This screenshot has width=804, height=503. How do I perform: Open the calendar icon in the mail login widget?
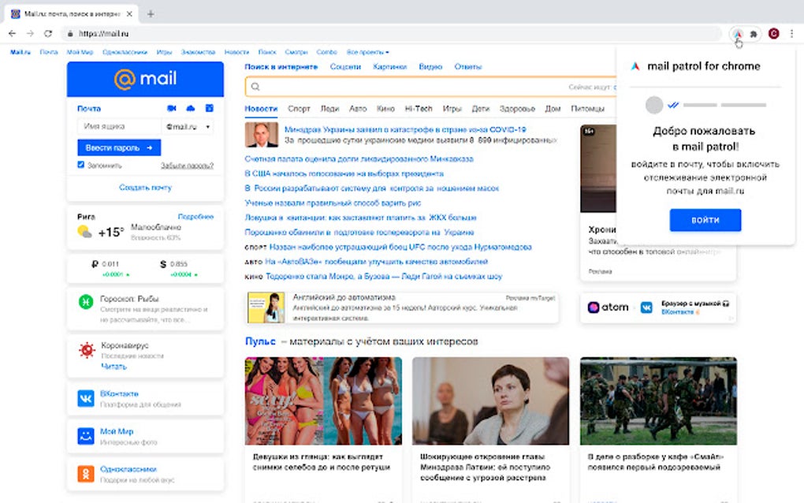(208, 109)
